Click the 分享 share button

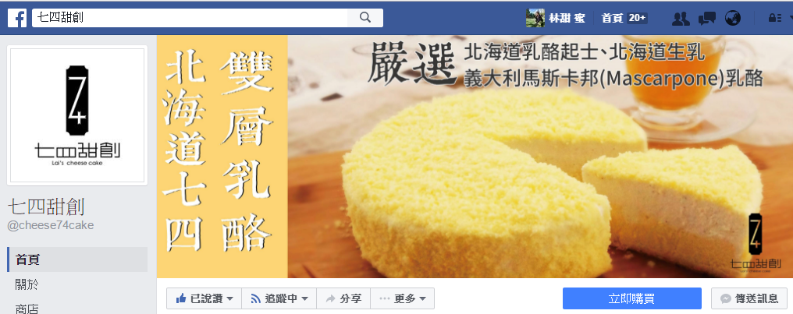point(343,299)
